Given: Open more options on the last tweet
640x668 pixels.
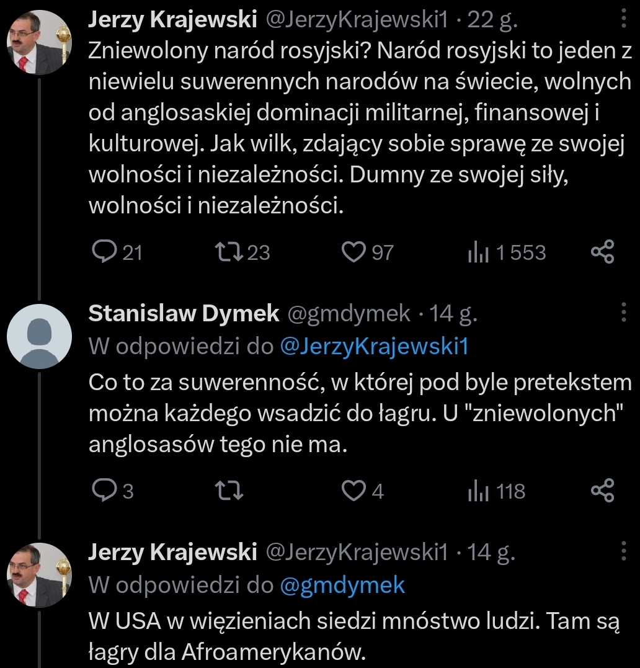Looking at the screenshot, I should [x=623, y=551].
